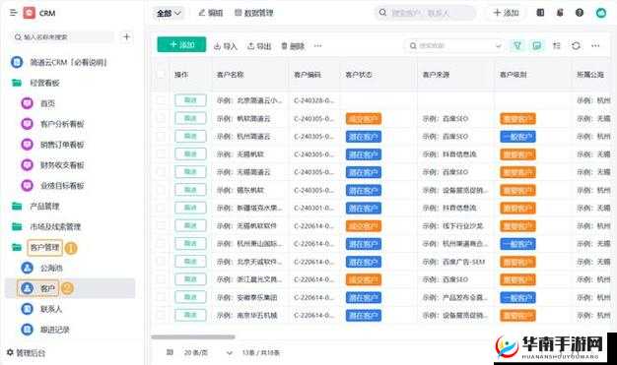
Task: Open 客户分析看板 dashboard
Action: tap(52, 124)
